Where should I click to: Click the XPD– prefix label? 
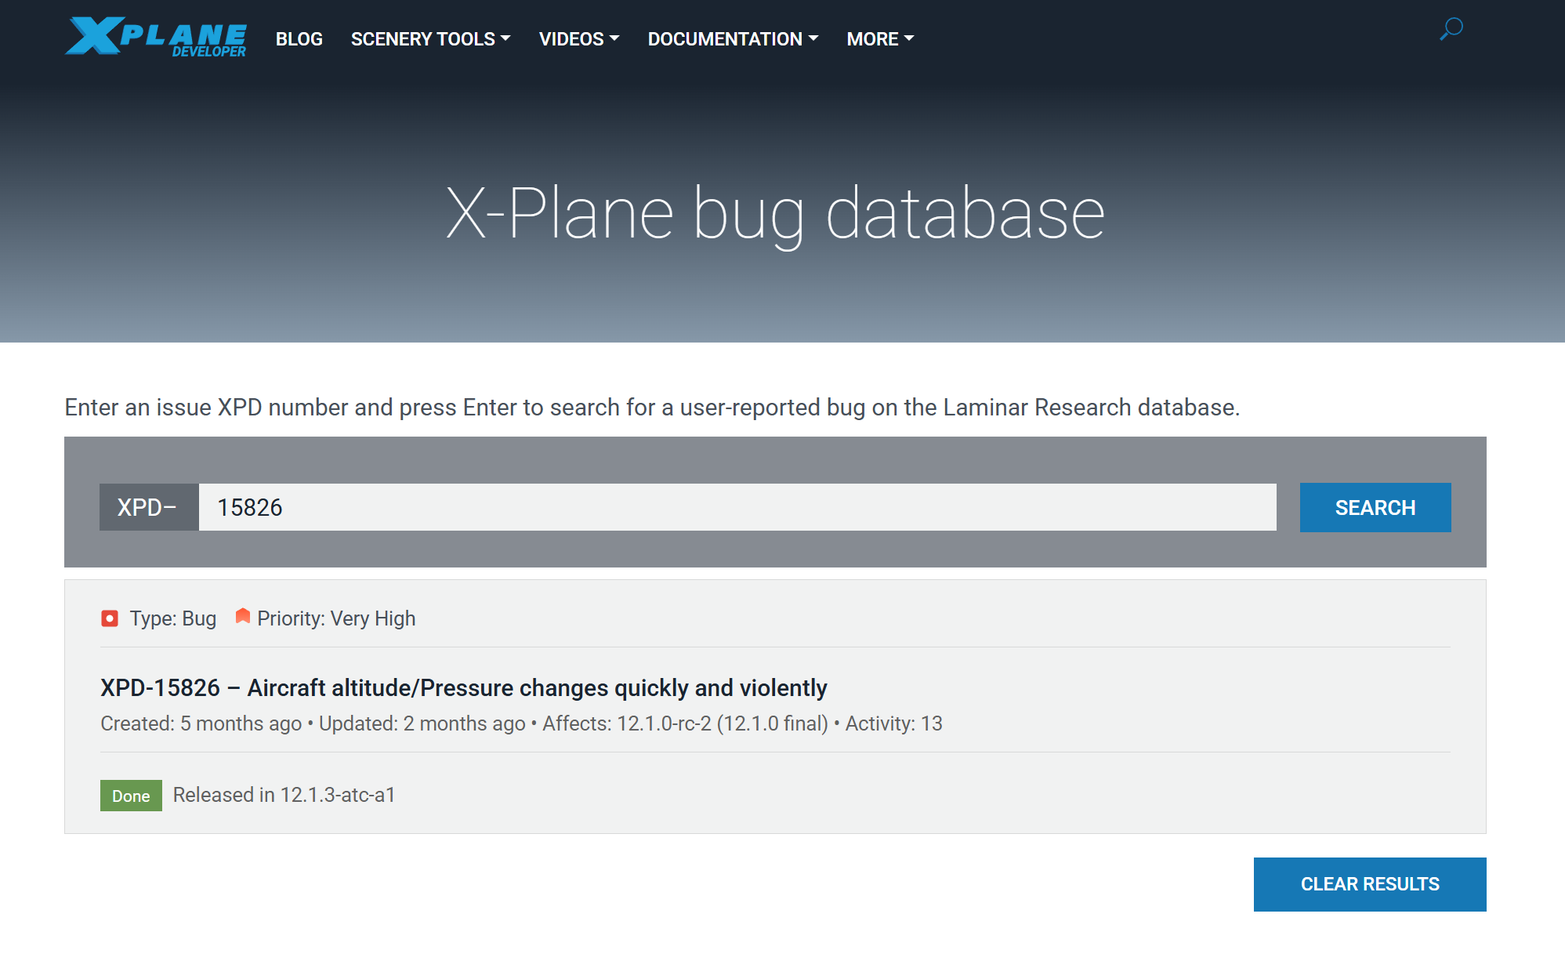pos(149,507)
